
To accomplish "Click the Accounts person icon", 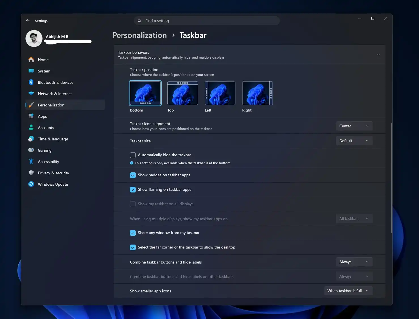I will [31, 128].
